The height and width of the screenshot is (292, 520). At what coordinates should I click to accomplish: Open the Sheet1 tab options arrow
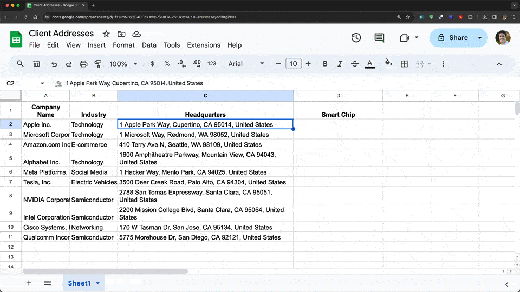(x=98, y=283)
